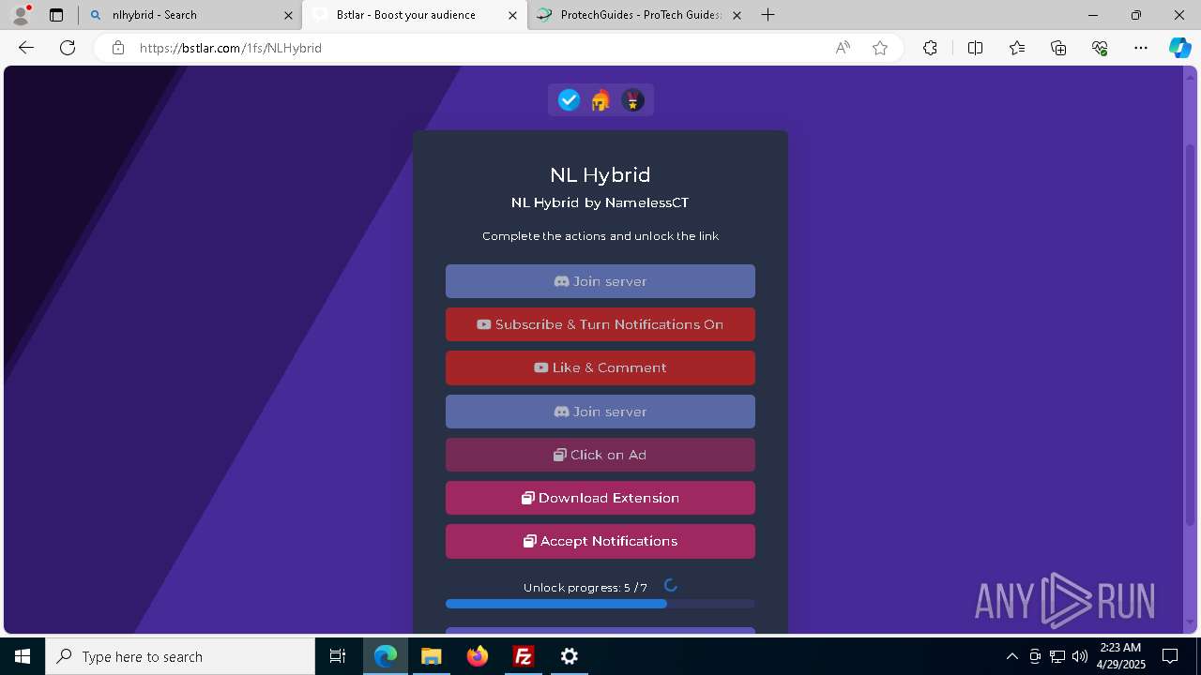Open Settings gear from taskbar

pos(570,656)
